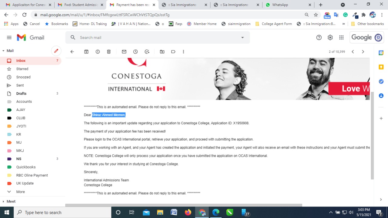This screenshot has height=218, width=388.
Task: Open the Move to folder icon
Action: 162,52
